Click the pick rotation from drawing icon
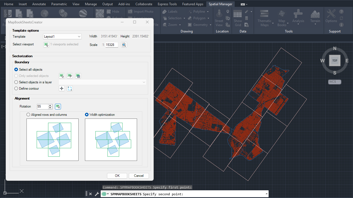 tap(58, 106)
